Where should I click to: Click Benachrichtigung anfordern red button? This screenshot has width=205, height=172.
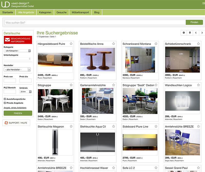tap(18, 40)
